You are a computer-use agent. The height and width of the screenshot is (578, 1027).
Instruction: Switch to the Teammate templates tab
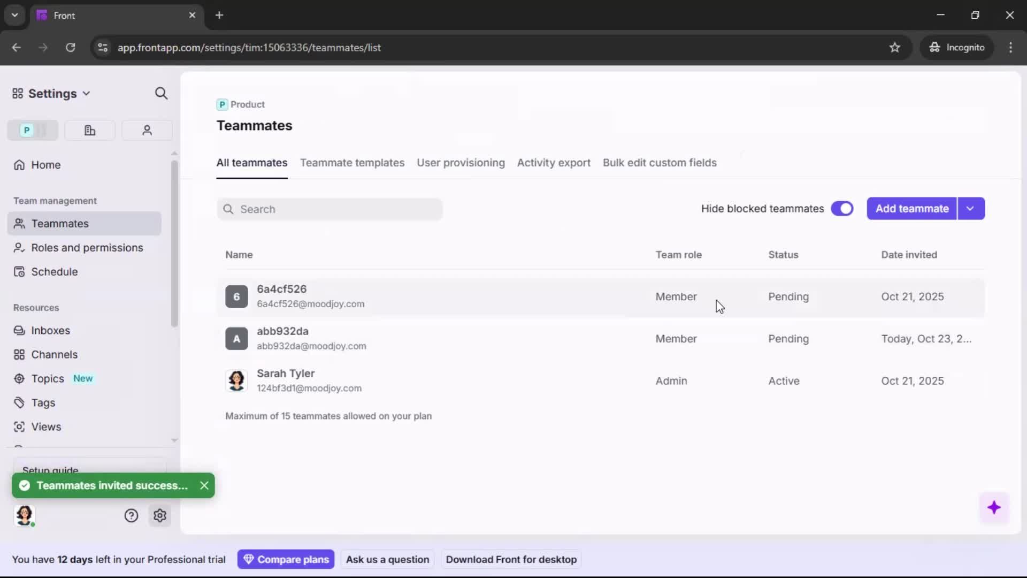pyautogui.click(x=352, y=163)
